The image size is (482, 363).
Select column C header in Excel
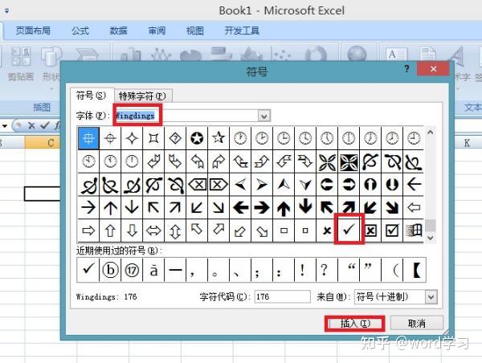[x=43, y=143]
